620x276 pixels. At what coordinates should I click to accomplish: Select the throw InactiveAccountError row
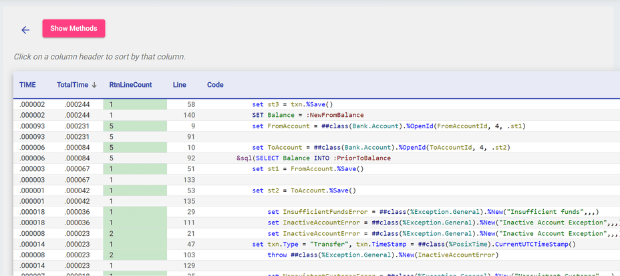click(x=383, y=255)
